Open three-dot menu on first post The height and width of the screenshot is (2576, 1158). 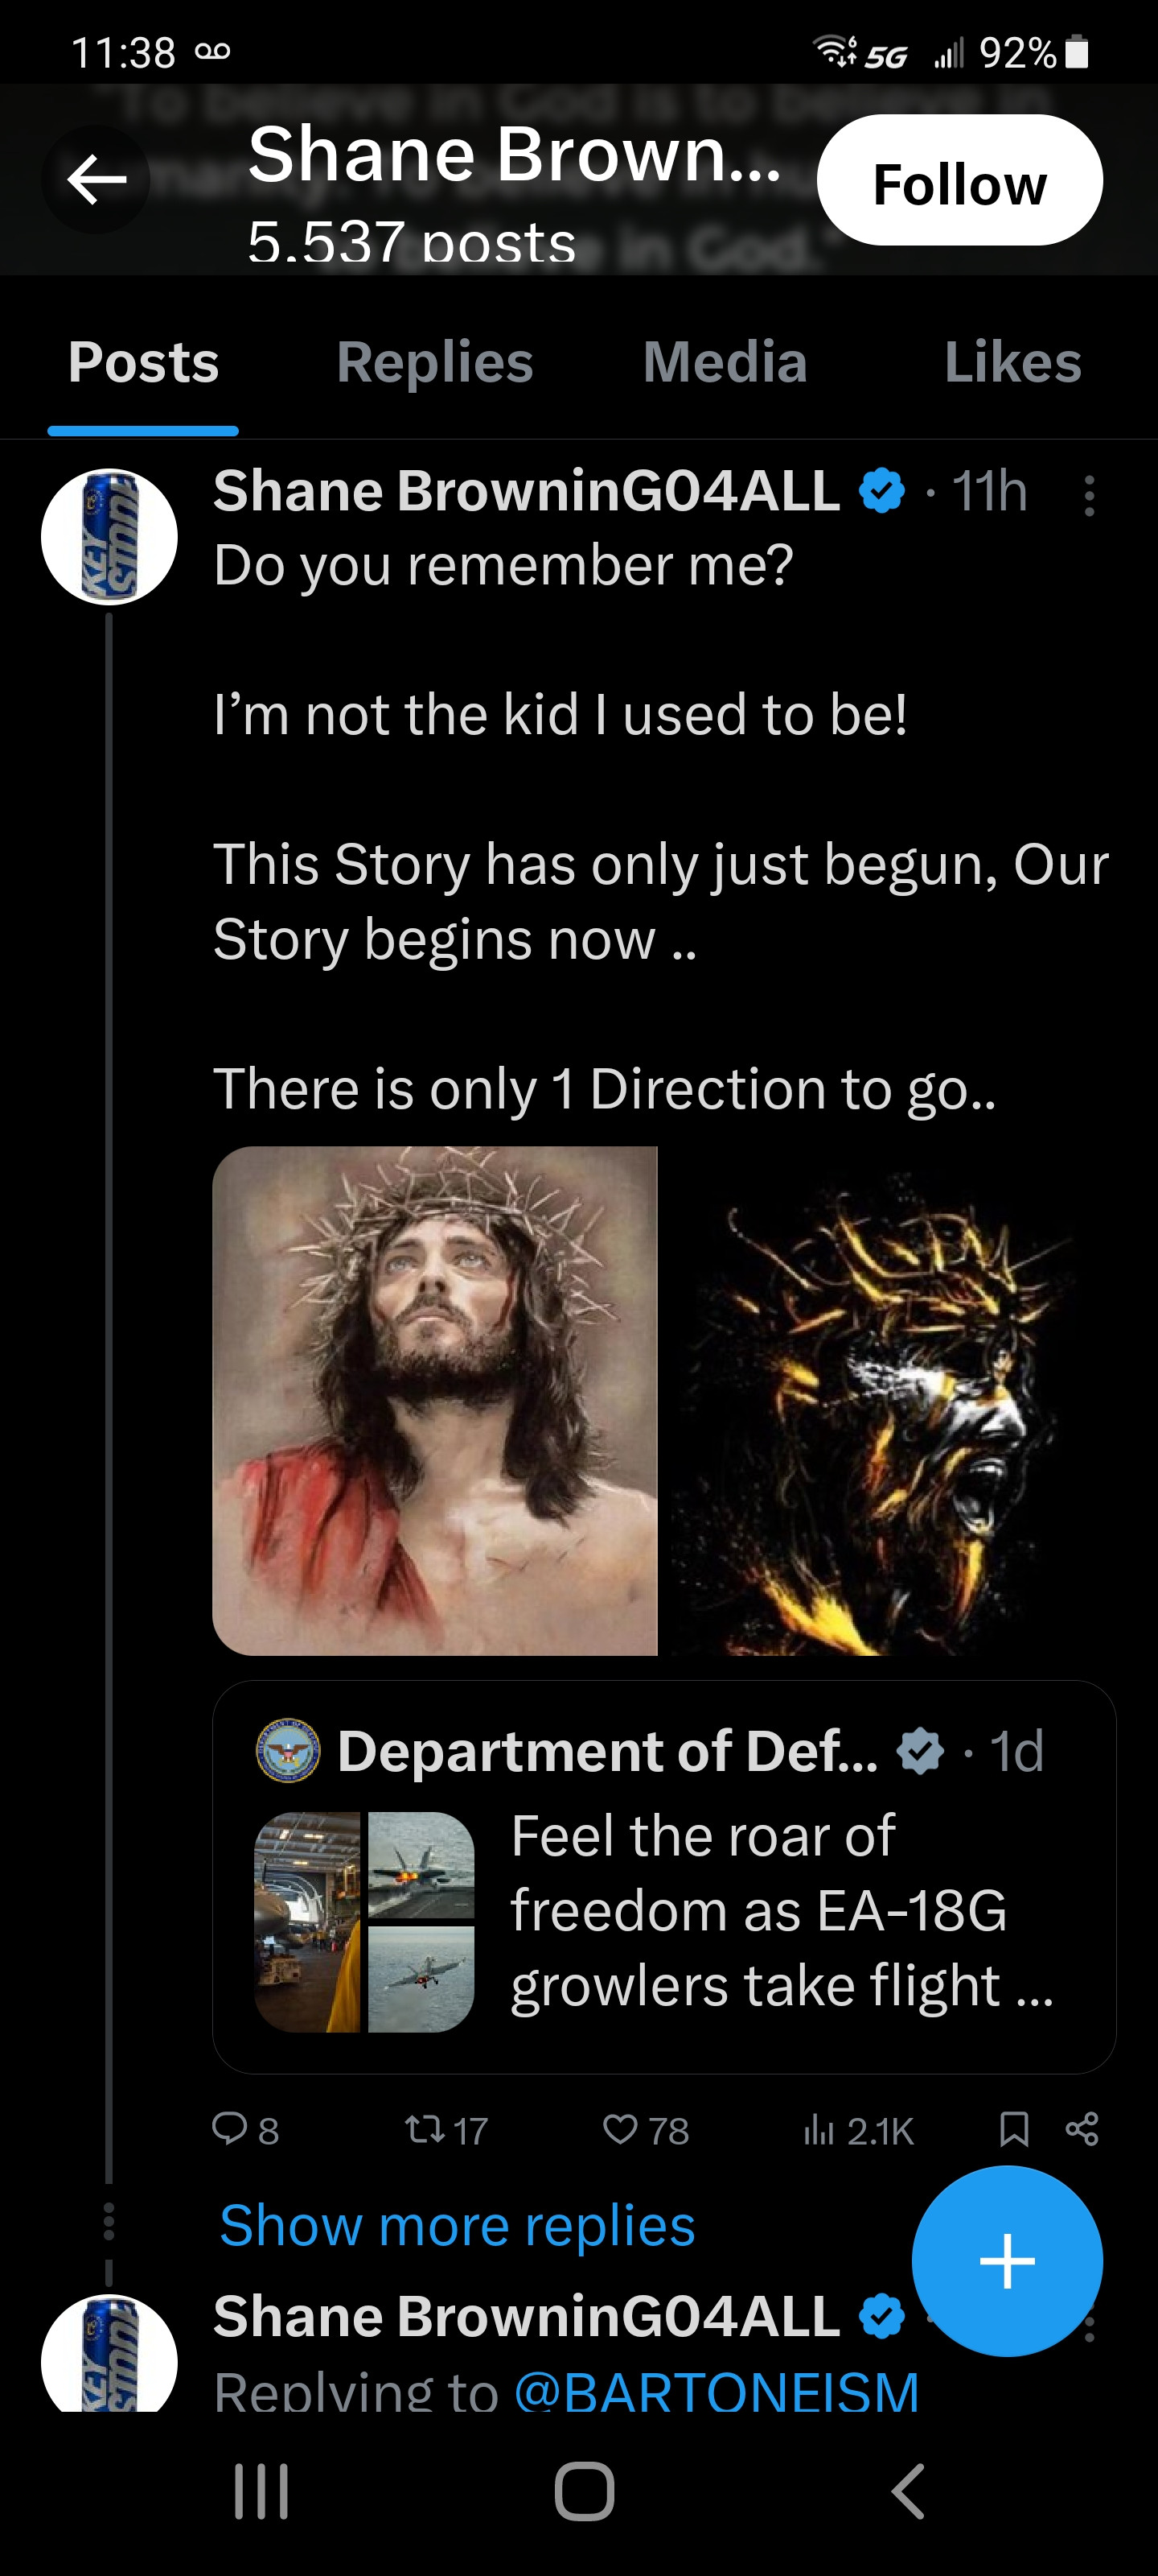[1089, 495]
